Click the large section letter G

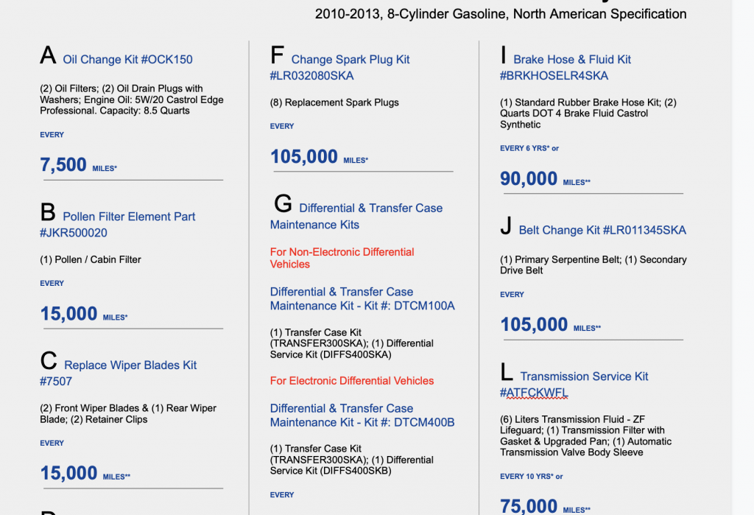[x=283, y=203]
